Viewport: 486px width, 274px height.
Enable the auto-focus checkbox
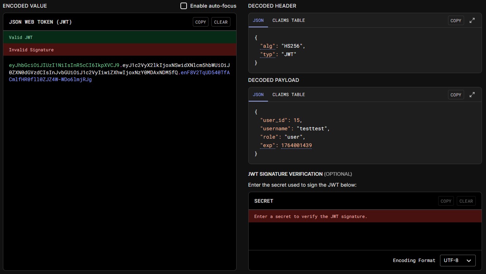pyautogui.click(x=184, y=6)
